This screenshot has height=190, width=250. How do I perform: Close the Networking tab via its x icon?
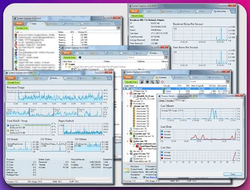click(x=228, y=12)
